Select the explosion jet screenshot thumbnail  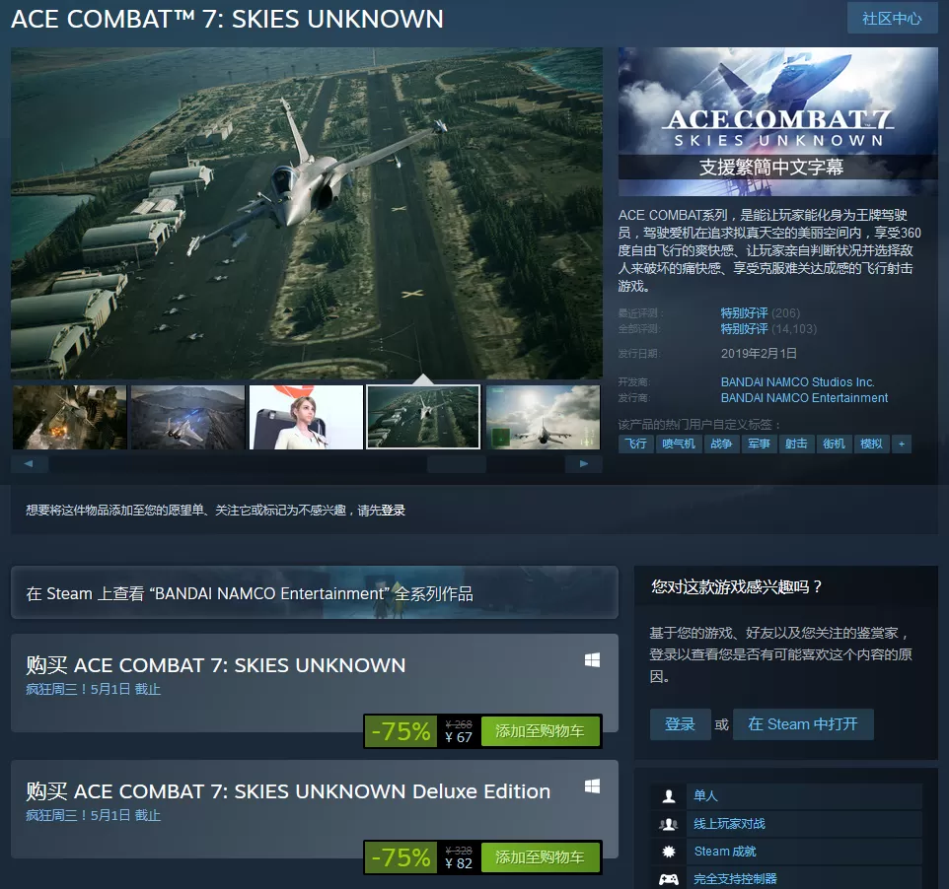pos(70,417)
